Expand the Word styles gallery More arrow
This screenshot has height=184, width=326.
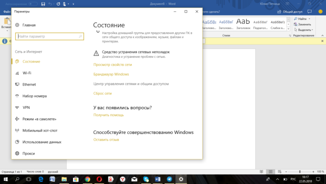[x=288, y=28]
